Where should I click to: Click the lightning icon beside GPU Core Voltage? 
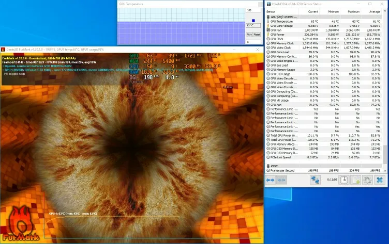[x=268, y=26]
